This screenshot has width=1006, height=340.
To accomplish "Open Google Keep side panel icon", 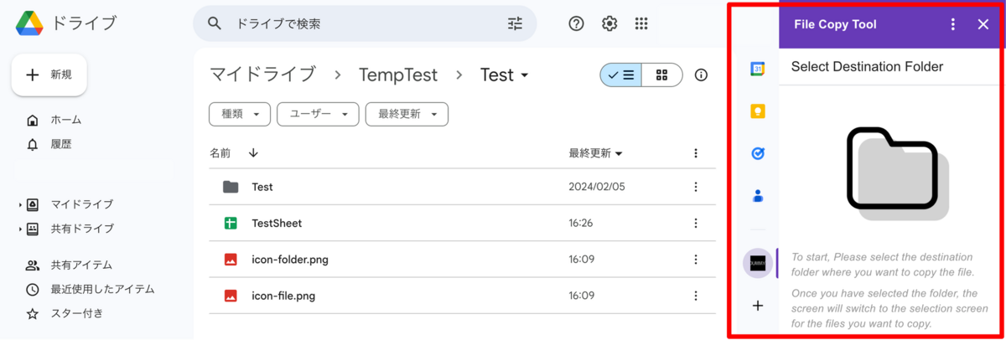I will tap(757, 111).
